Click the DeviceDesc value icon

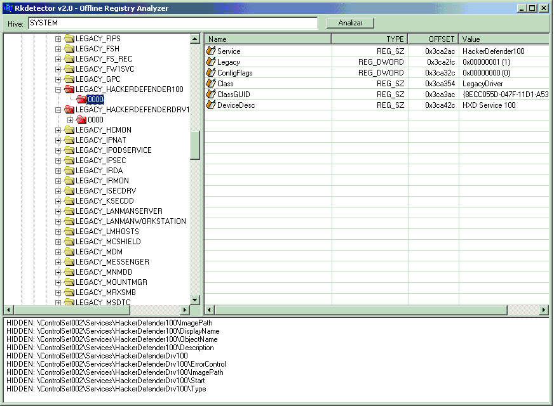coord(212,105)
